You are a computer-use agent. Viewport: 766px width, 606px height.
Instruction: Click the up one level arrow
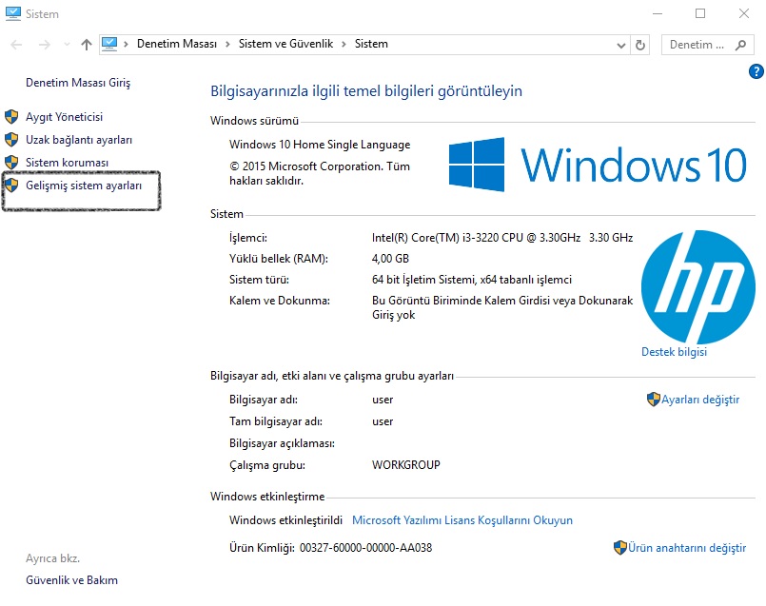pos(86,44)
